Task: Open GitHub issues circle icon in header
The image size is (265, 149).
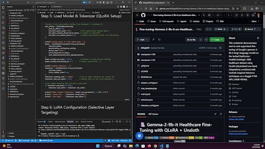Action: point(237,15)
